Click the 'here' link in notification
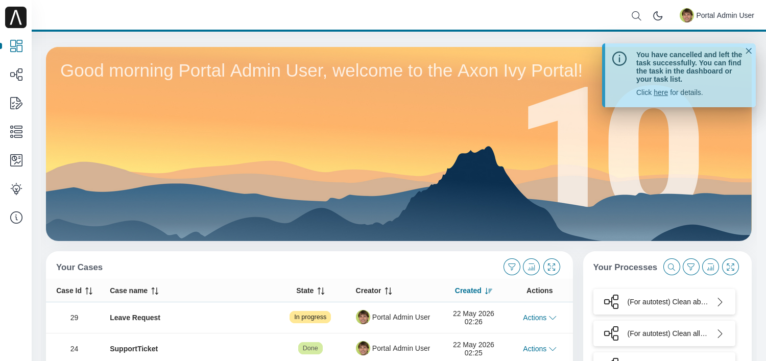Viewport: 766px width, 361px height. pos(661,92)
